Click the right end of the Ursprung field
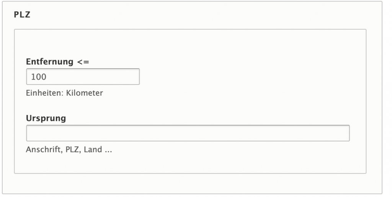This screenshot has width=392, height=197. 343,133
